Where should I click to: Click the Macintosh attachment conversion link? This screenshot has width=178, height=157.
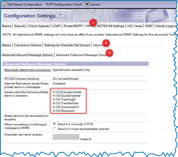(x=28, y=70)
